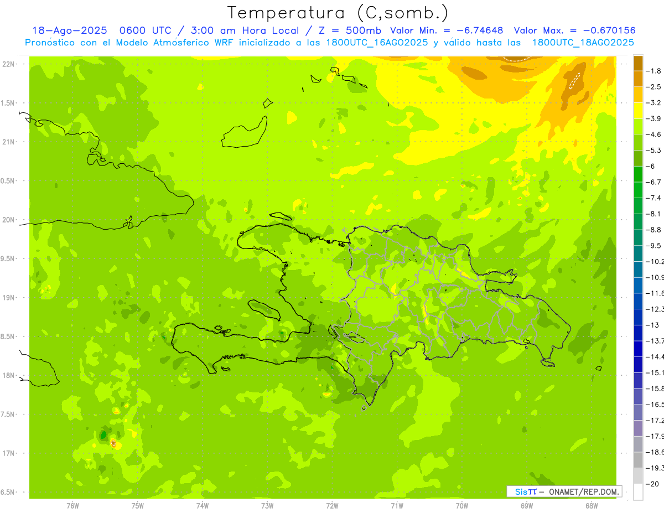This screenshot has width=664, height=513.
Task: Pick the yellow swatch between -3.2 and -3.9
Action: pos(638,111)
